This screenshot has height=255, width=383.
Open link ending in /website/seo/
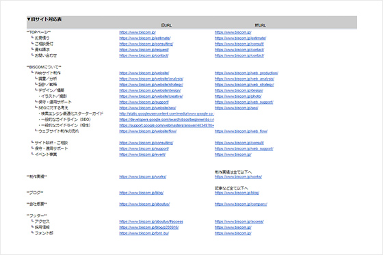point(148,108)
